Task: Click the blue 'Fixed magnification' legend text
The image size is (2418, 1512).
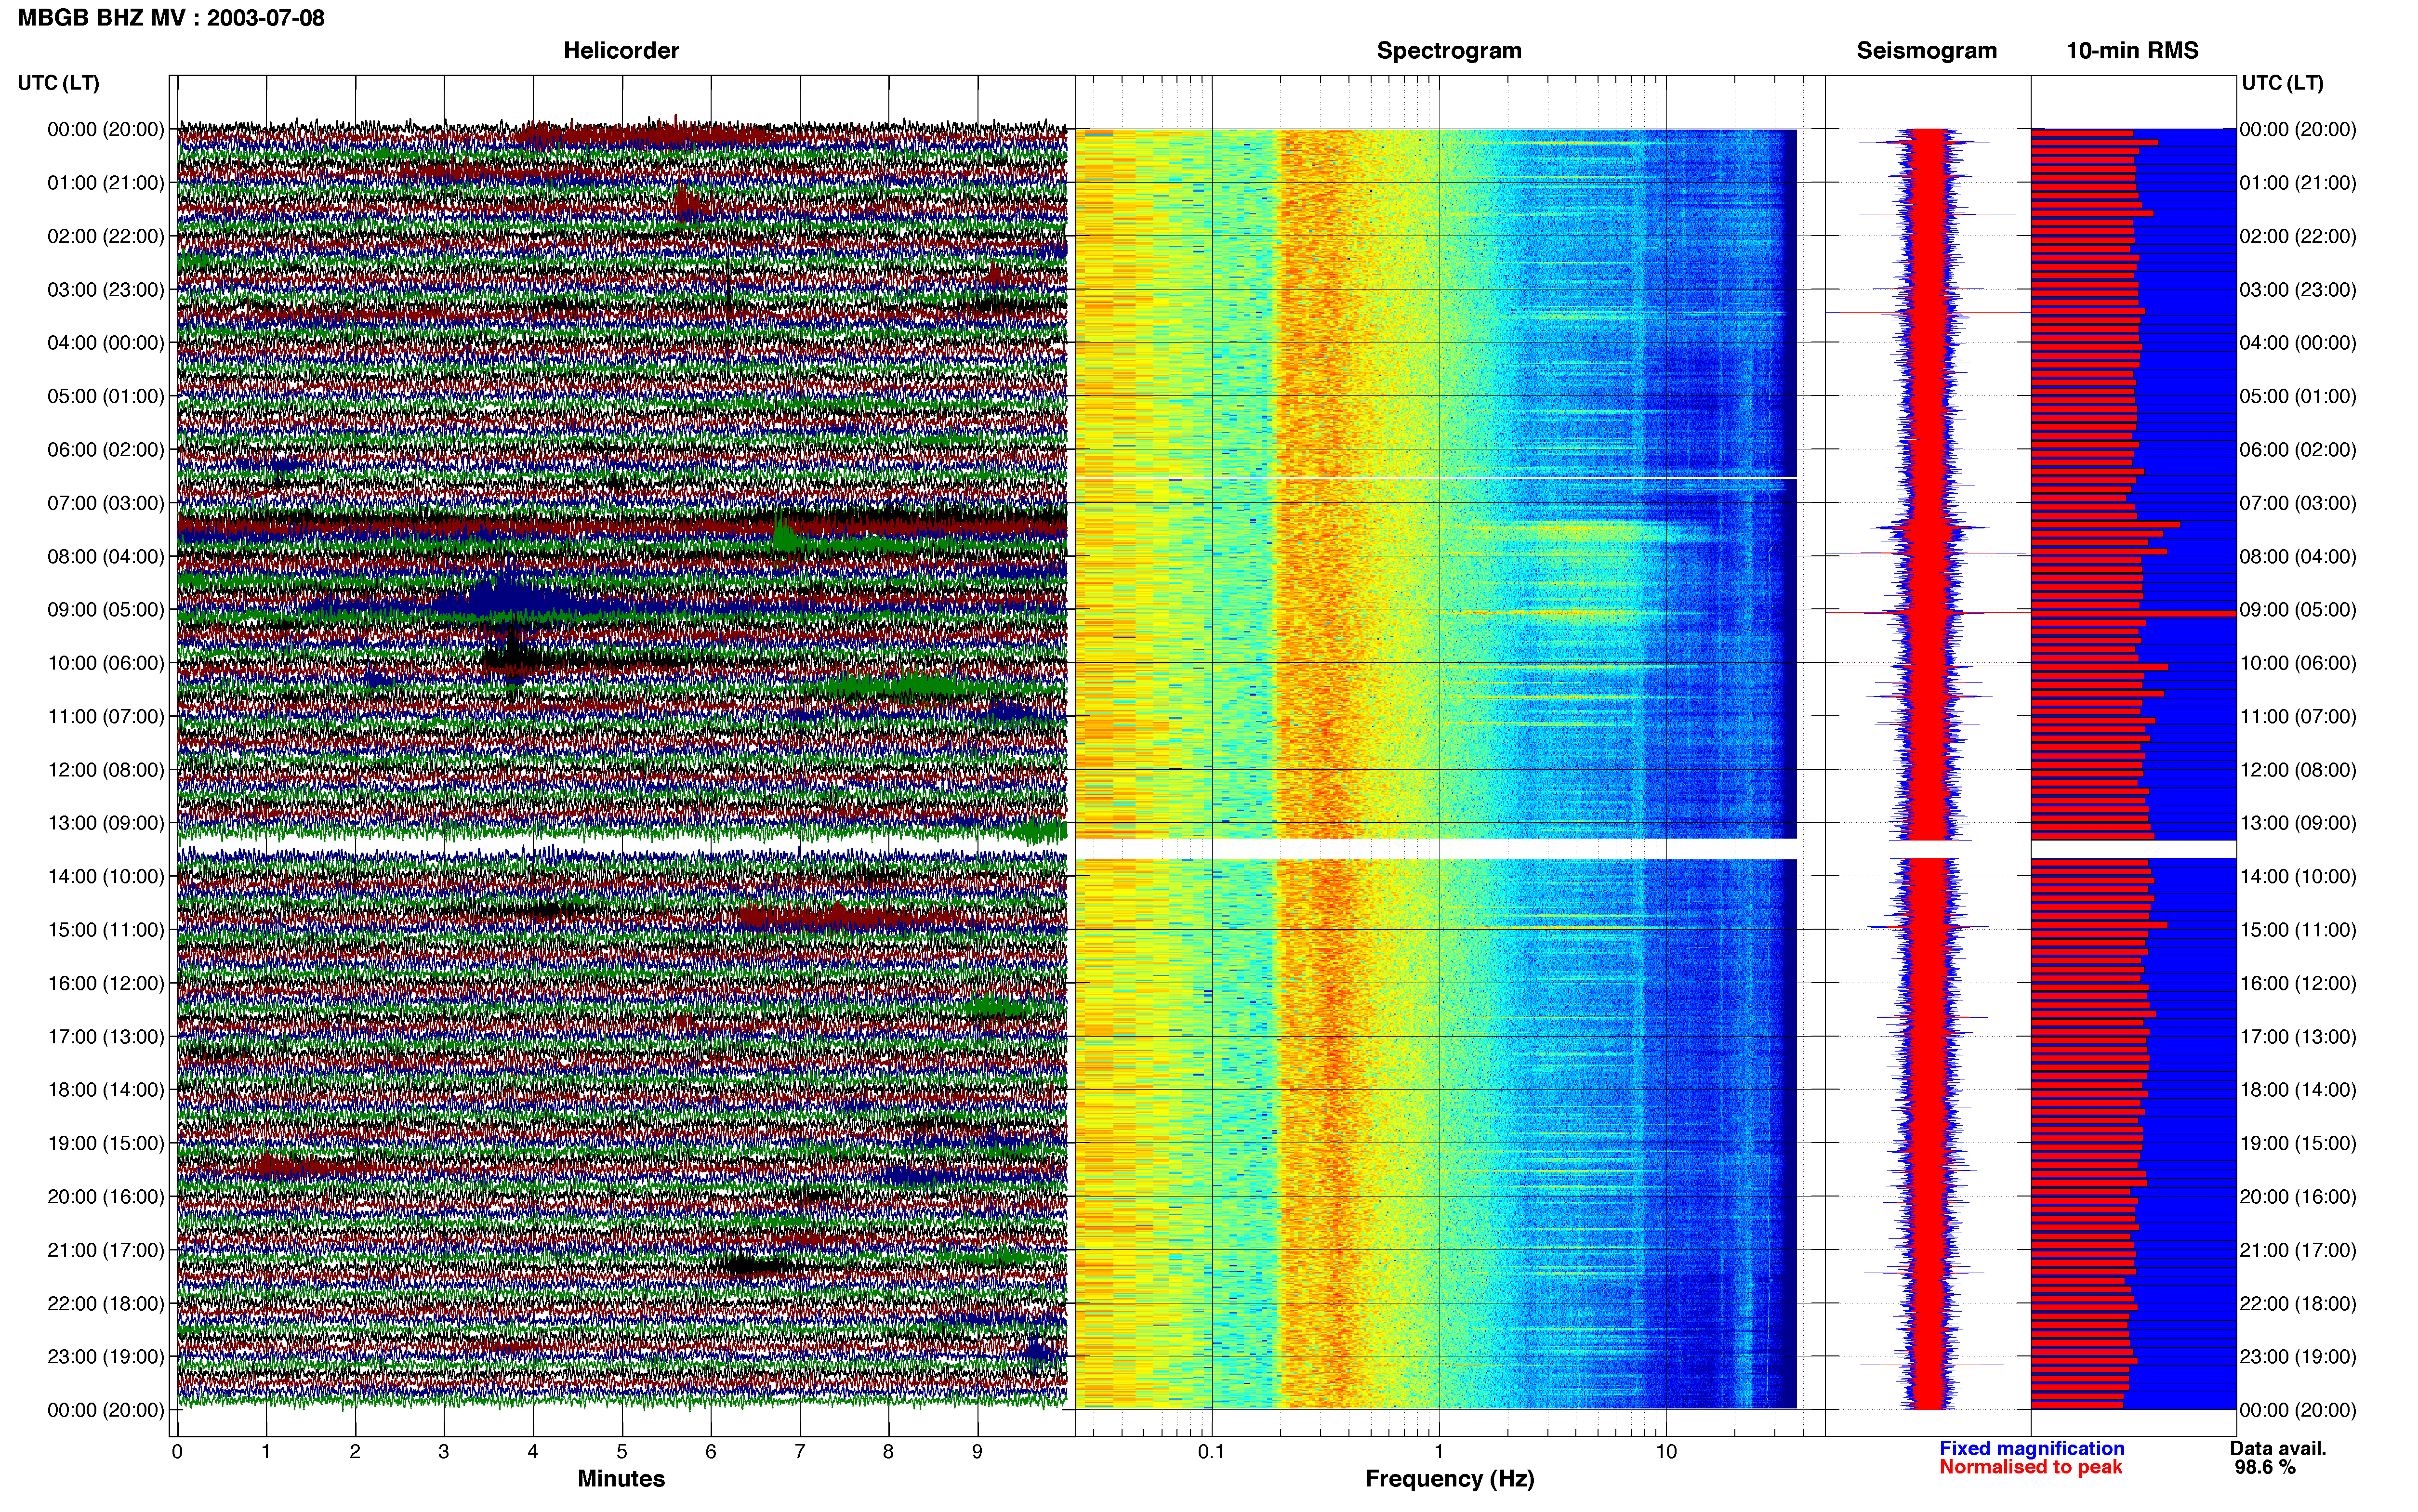Action: (2031, 1448)
